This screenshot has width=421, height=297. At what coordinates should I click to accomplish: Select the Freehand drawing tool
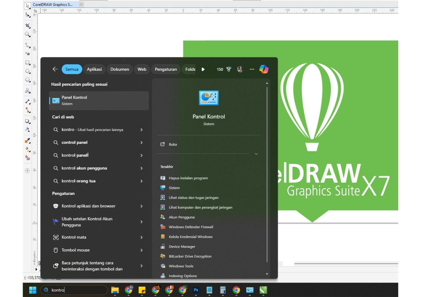(27, 45)
